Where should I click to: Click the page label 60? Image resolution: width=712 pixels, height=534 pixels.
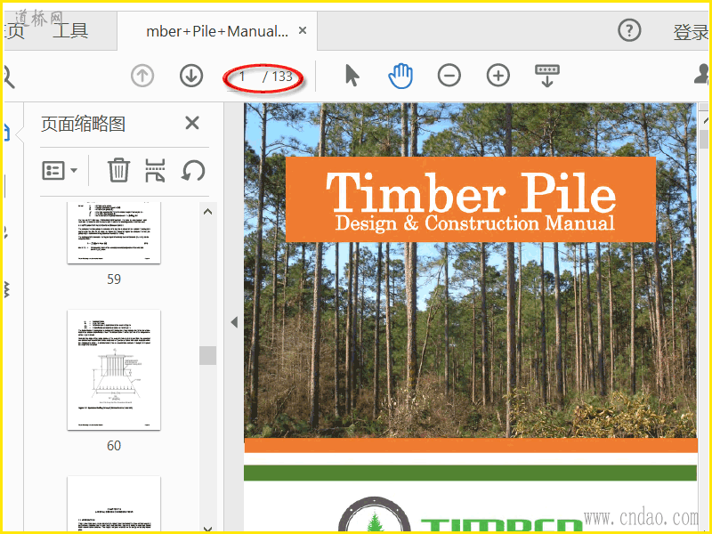point(114,446)
